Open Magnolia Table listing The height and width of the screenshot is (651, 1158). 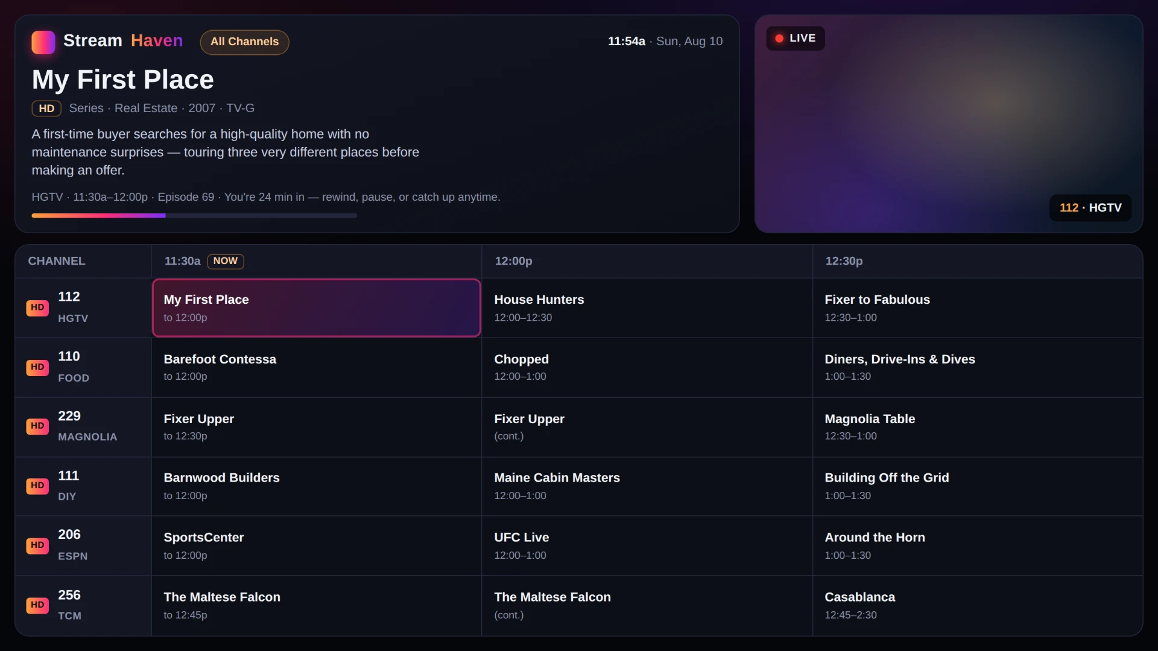[x=978, y=427]
